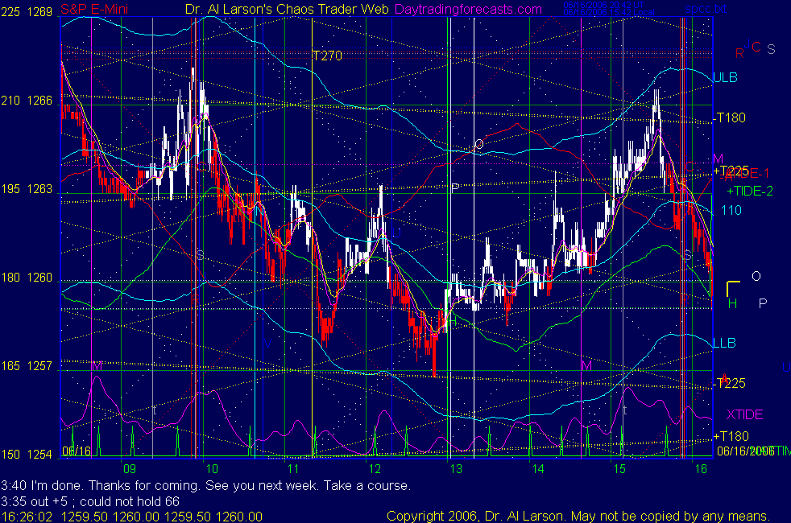Image resolution: width=791 pixels, height=523 pixels.
Task: Select the 16:26:02 quote status line
Action: (131, 517)
